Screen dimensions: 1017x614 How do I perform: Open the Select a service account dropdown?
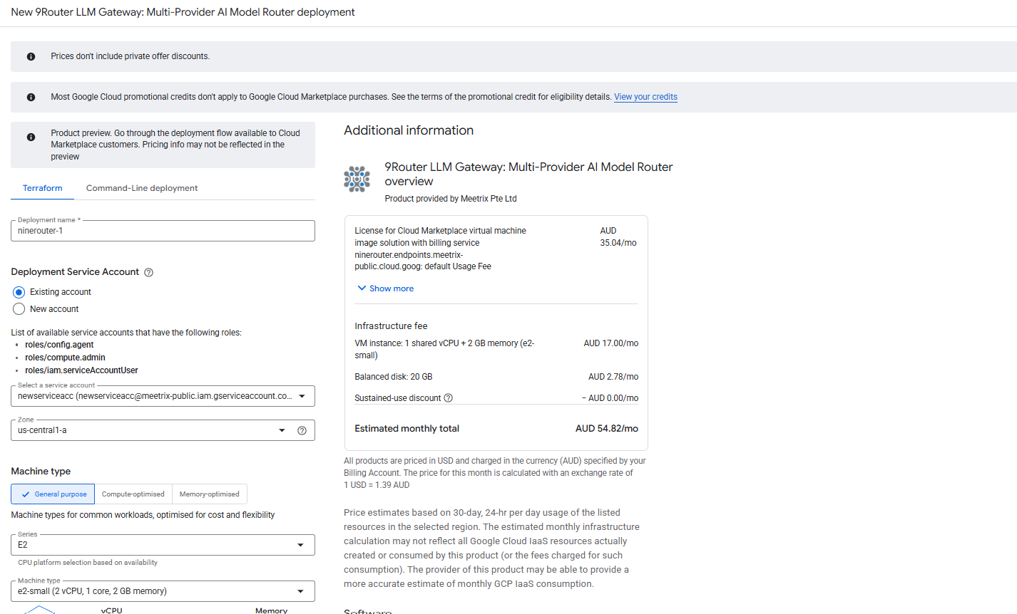pos(163,396)
